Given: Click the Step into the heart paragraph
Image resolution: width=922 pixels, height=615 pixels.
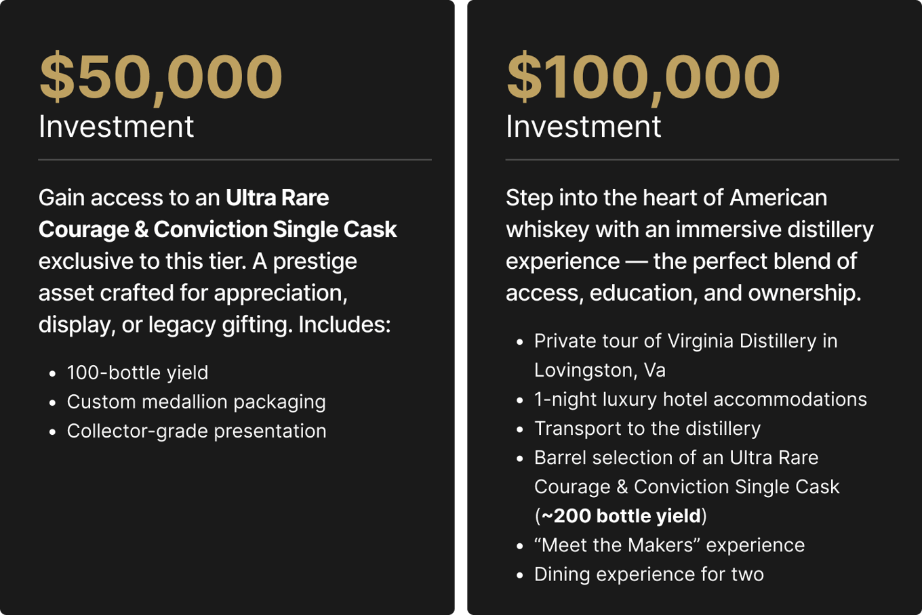Looking at the screenshot, I should tap(689, 245).
